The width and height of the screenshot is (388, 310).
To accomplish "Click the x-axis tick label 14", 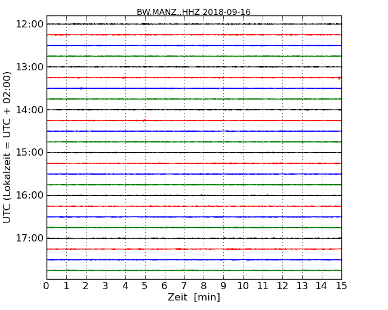I will tap(321, 286).
